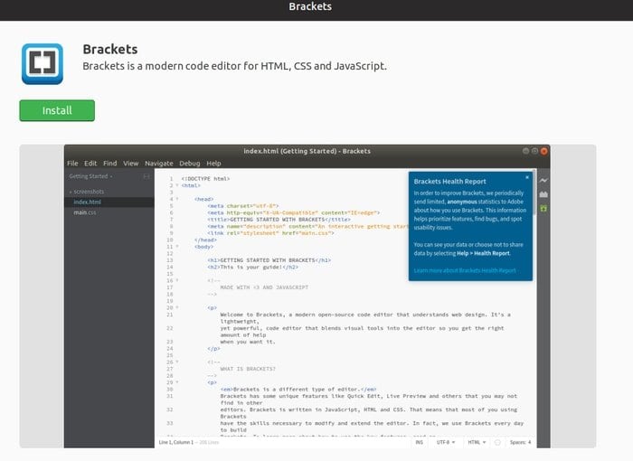Open Learn more about Brackets Health Report link
This screenshot has width=633, height=461.
pos(465,270)
